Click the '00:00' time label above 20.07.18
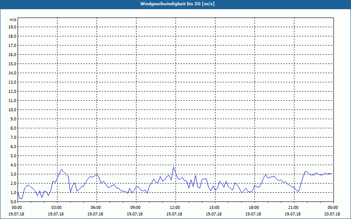This screenshot has width=351, height=219. [333, 208]
